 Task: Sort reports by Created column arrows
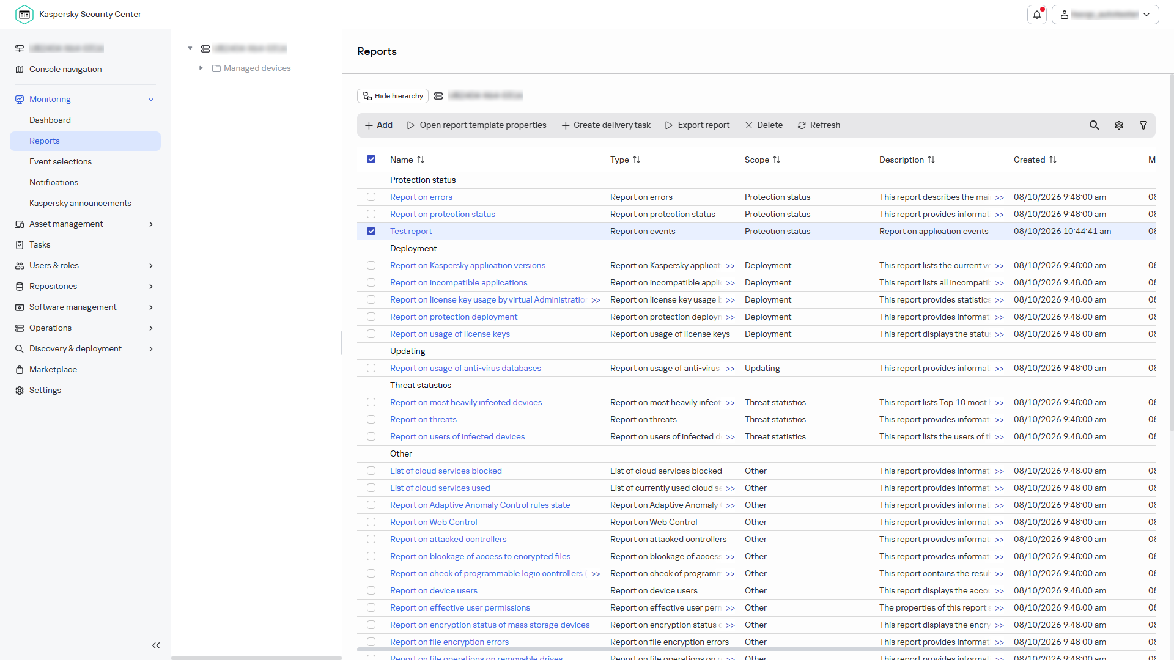[1053, 159]
